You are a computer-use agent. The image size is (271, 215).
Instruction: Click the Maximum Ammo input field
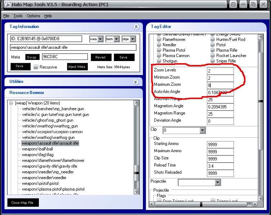coord(220,152)
